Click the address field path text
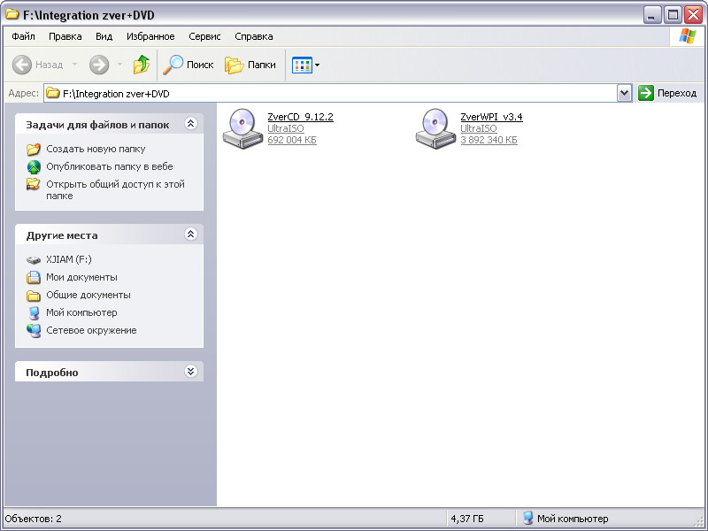This screenshot has width=708, height=531. 116,94
